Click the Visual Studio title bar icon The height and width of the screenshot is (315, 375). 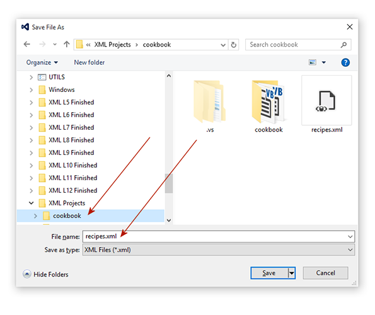[x=25, y=26]
